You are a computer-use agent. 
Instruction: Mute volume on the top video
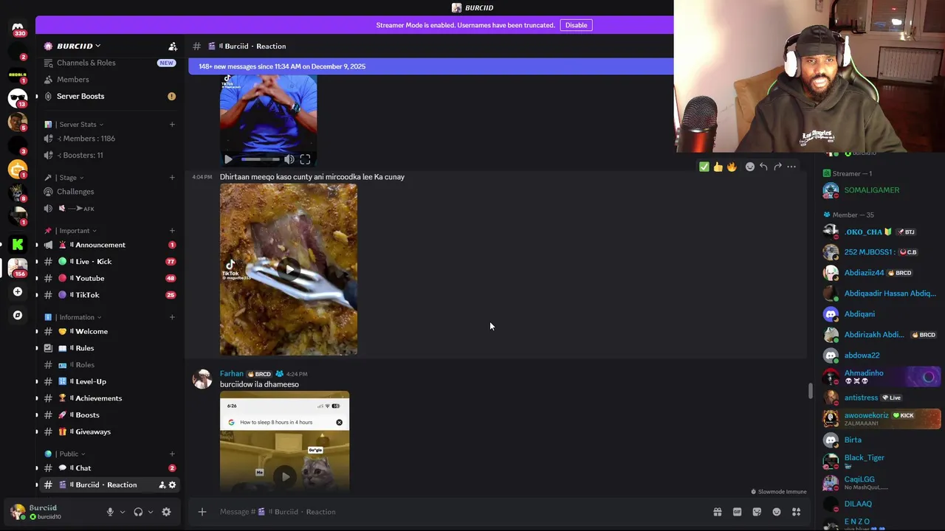pyautogui.click(x=289, y=159)
